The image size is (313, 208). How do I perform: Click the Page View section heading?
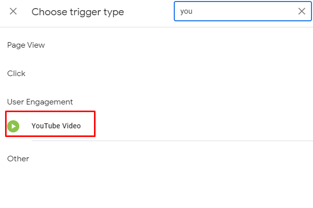tap(26, 45)
